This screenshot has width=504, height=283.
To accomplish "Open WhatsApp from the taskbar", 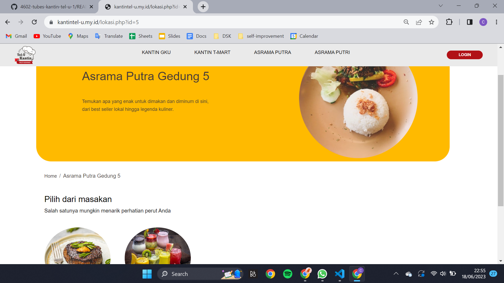I will pos(322,274).
